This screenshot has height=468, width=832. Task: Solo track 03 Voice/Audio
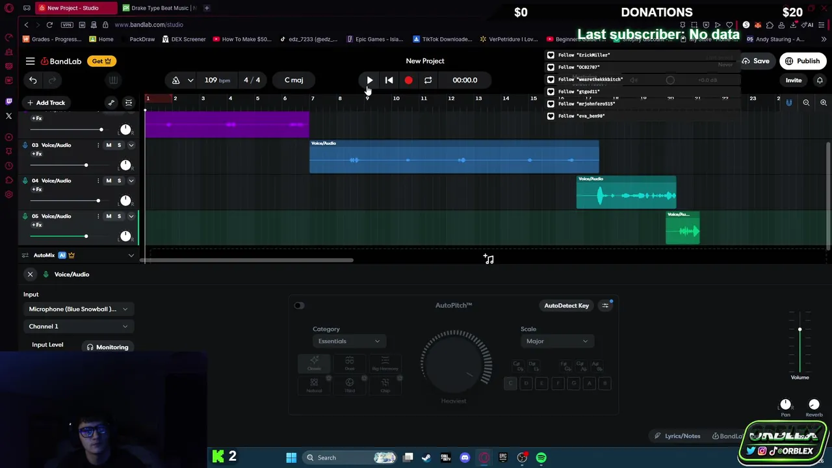pos(119,145)
